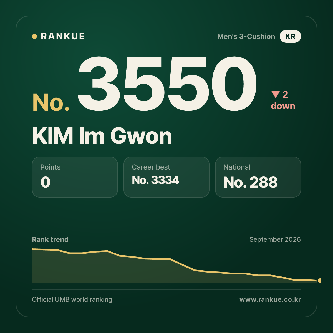Click the Men's 3-Cushion label
This screenshot has width=333, height=333.
click(246, 36)
